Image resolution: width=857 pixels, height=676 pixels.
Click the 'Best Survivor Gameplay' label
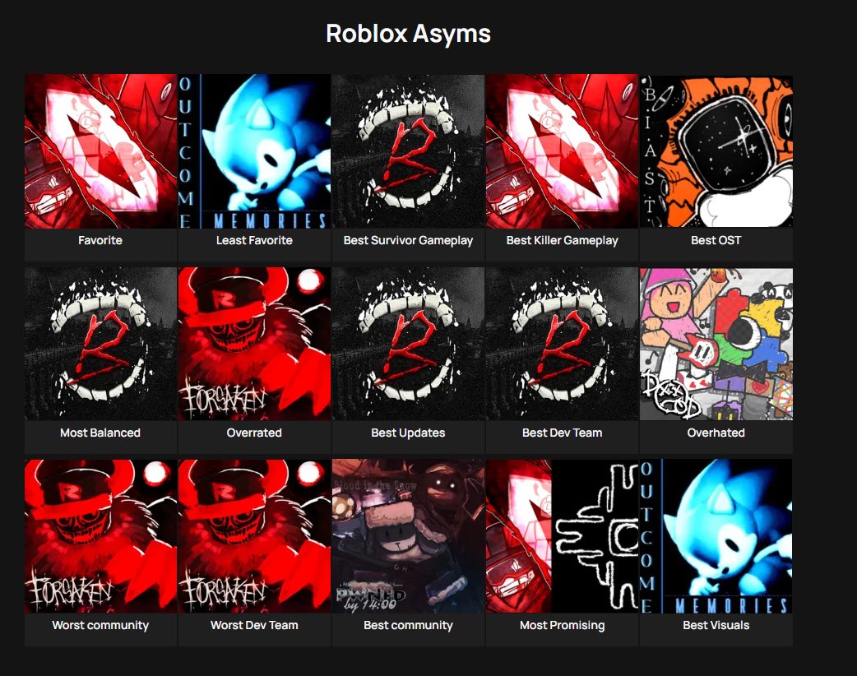click(x=408, y=240)
